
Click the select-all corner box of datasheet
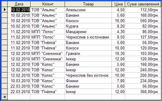5,4
